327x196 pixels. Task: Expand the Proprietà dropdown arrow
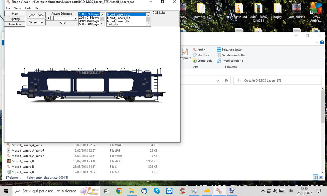(185, 61)
